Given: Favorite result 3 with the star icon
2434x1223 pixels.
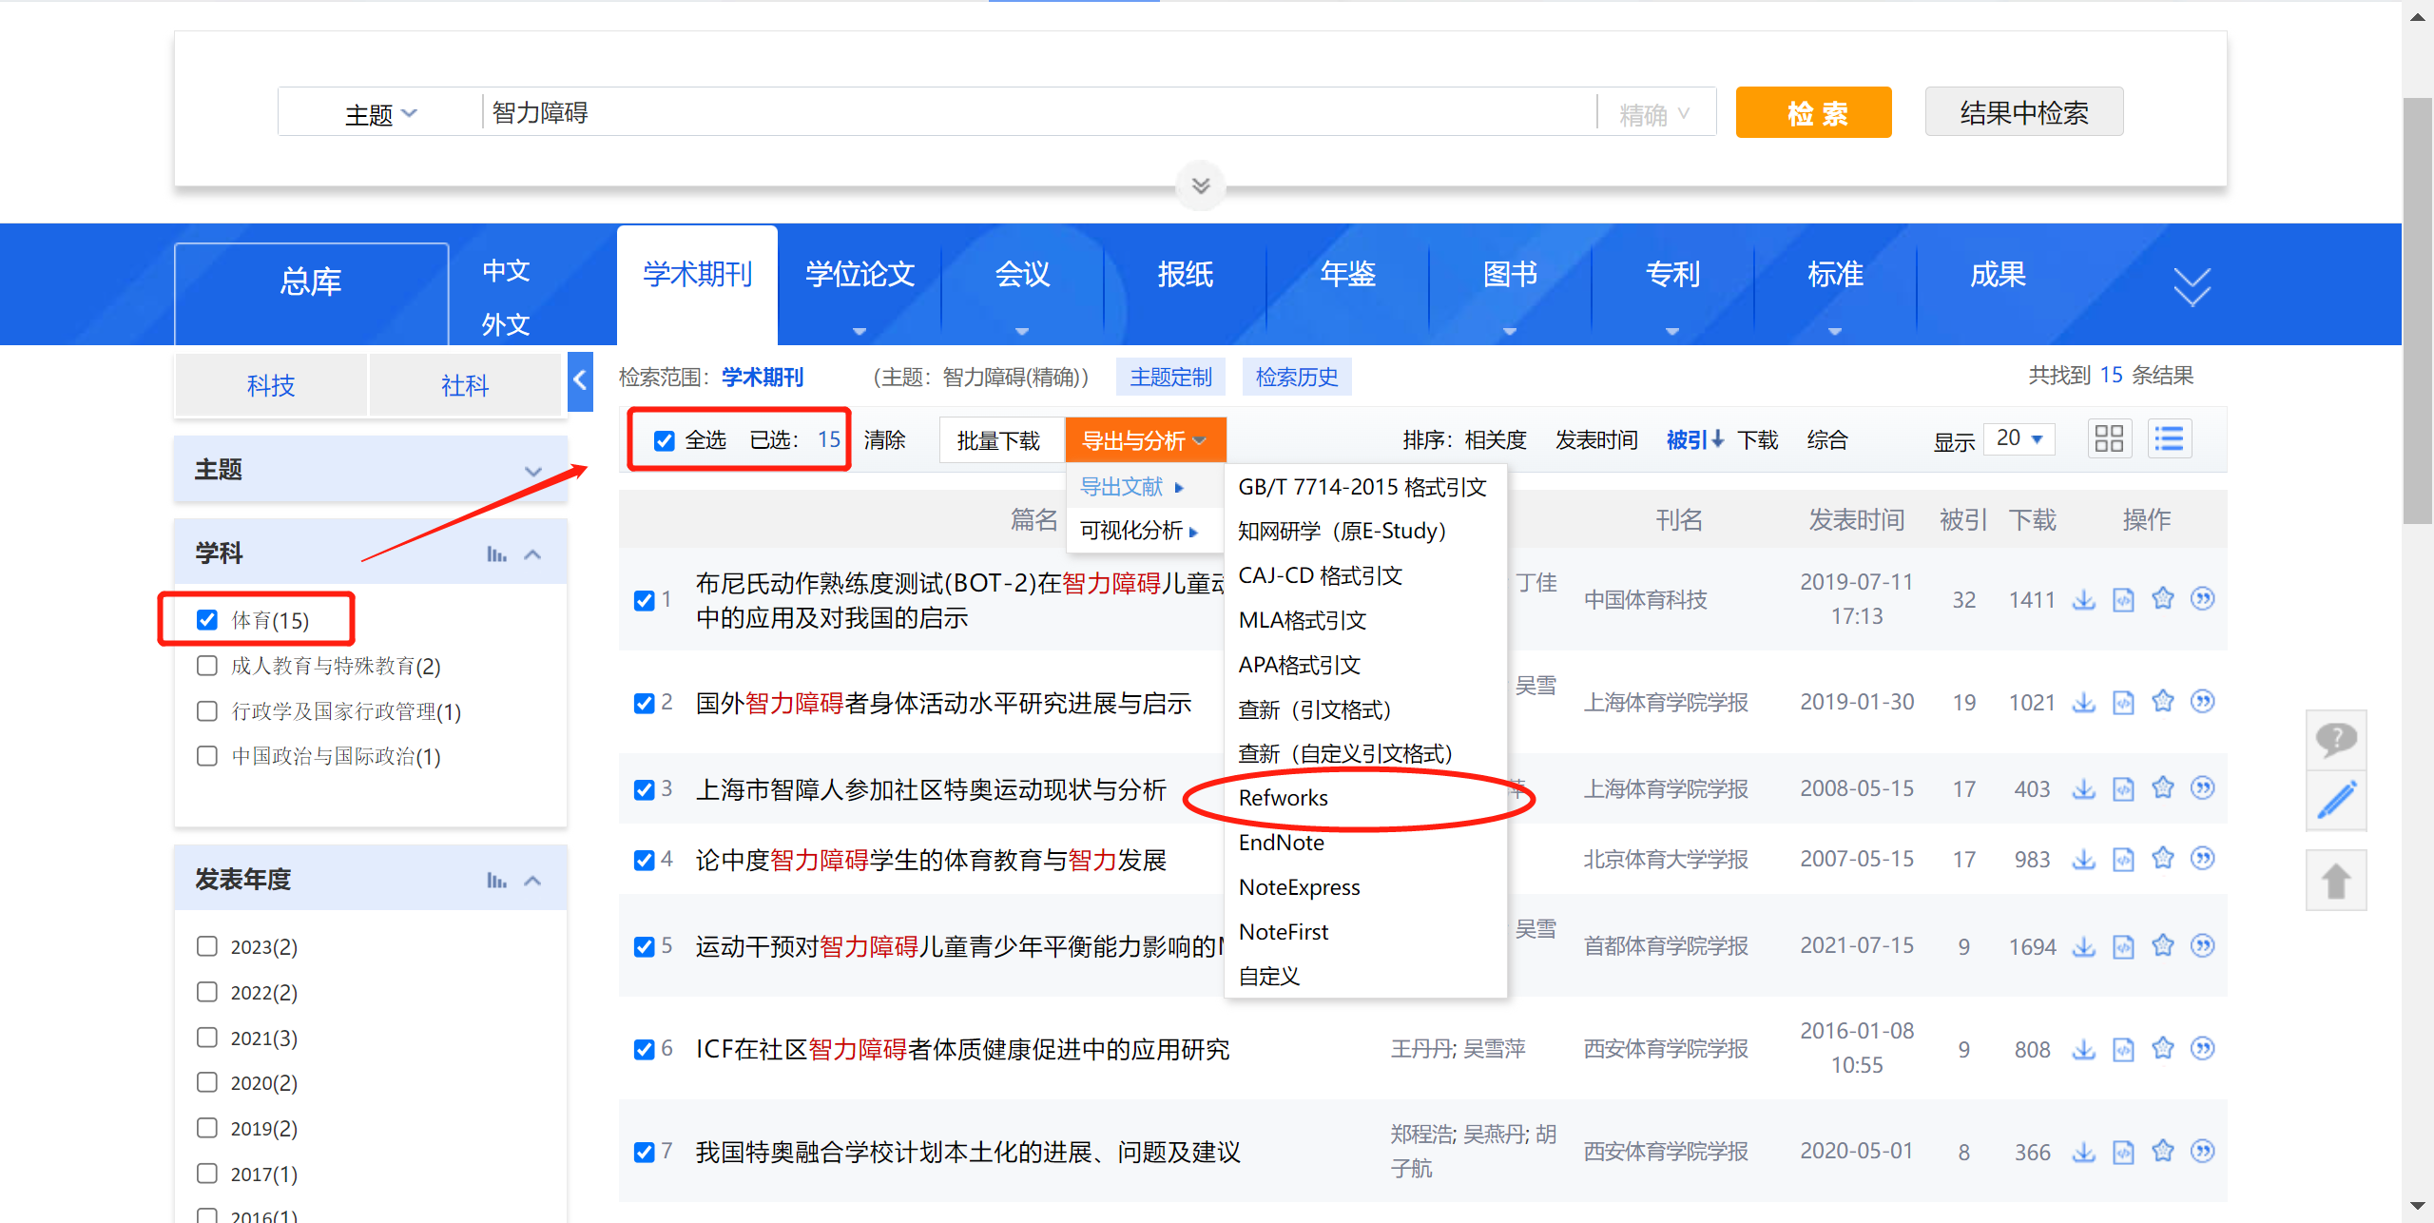Looking at the screenshot, I should point(2163,788).
